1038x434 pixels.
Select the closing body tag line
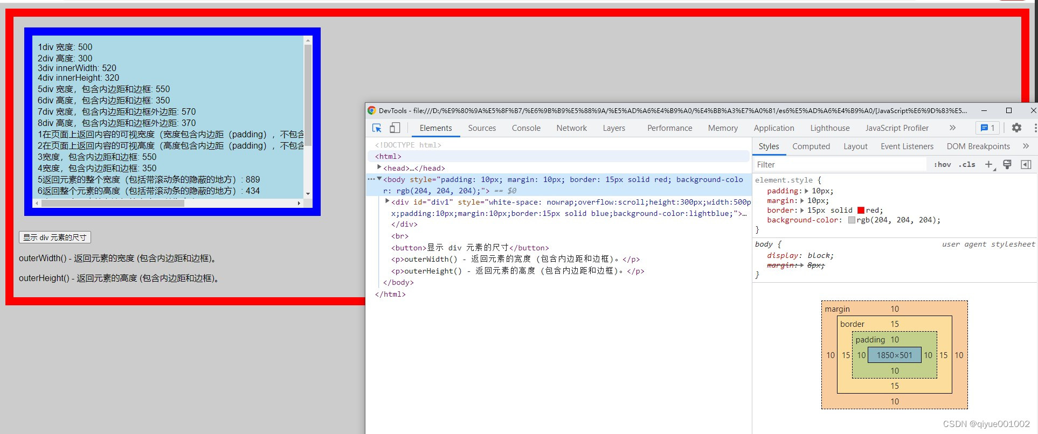point(398,282)
